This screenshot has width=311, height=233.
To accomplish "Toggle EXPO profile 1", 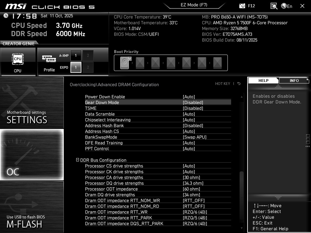I will pos(76,67).
